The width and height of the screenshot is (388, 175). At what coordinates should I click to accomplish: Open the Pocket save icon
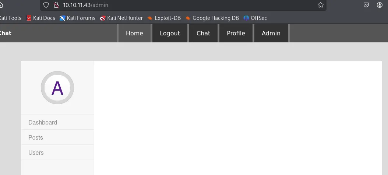(x=366, y=5)
